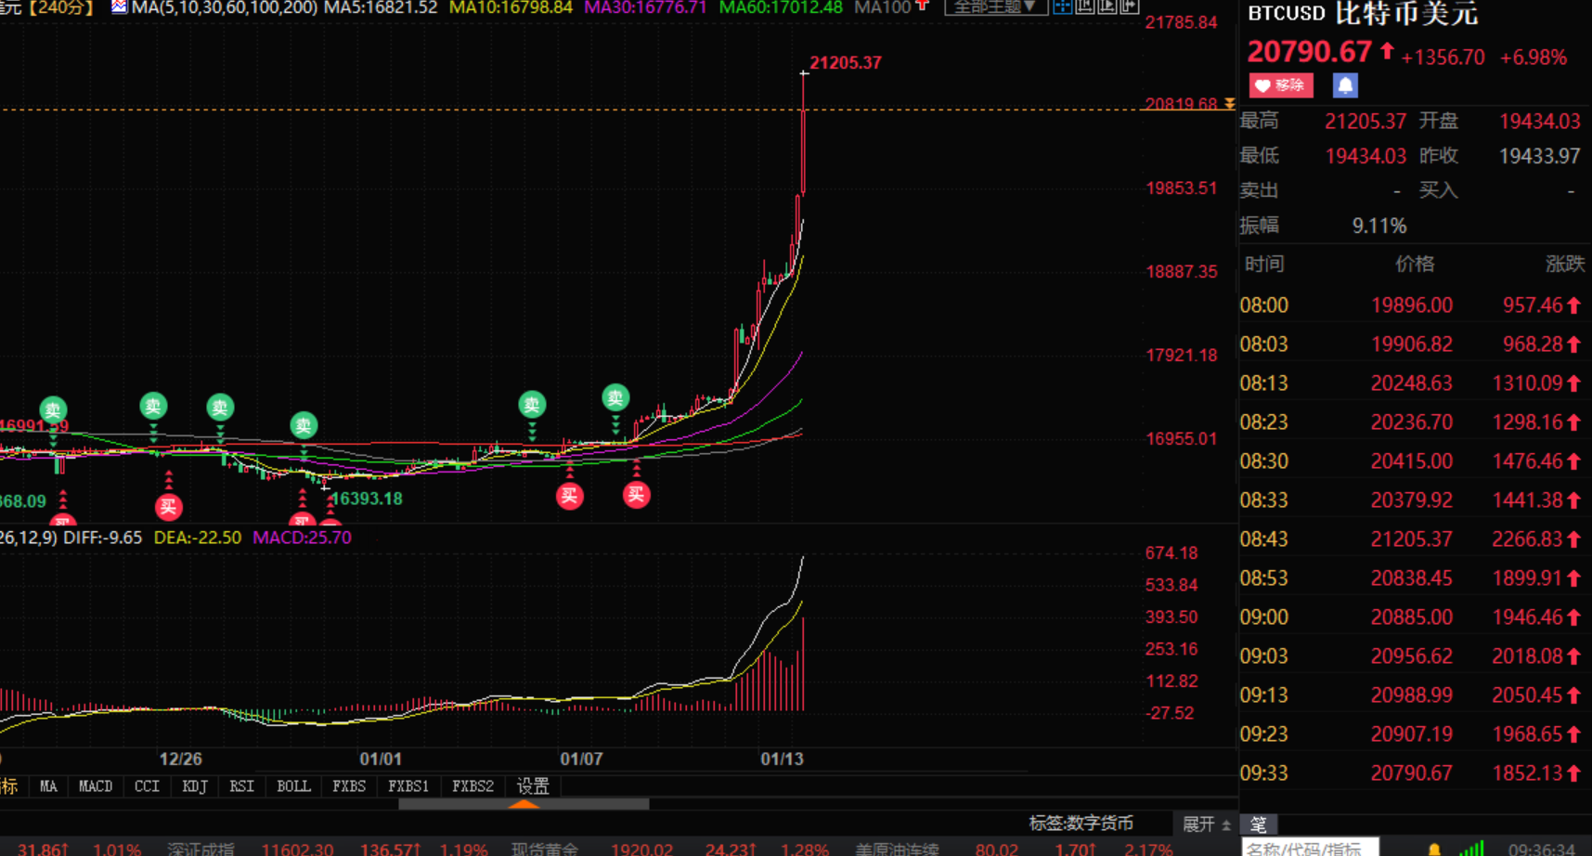This screenshot has width=1592, height=856.
Task: Click the green signal strength icon in status bar
Action: pyautogui.click(x=1470, y=849)
